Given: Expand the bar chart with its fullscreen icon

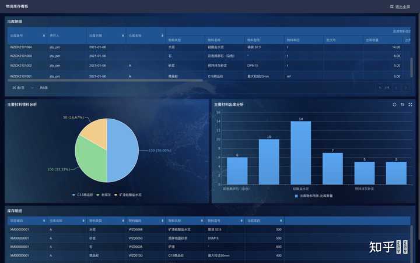Looking at the screenshot, I should point(410,105).
